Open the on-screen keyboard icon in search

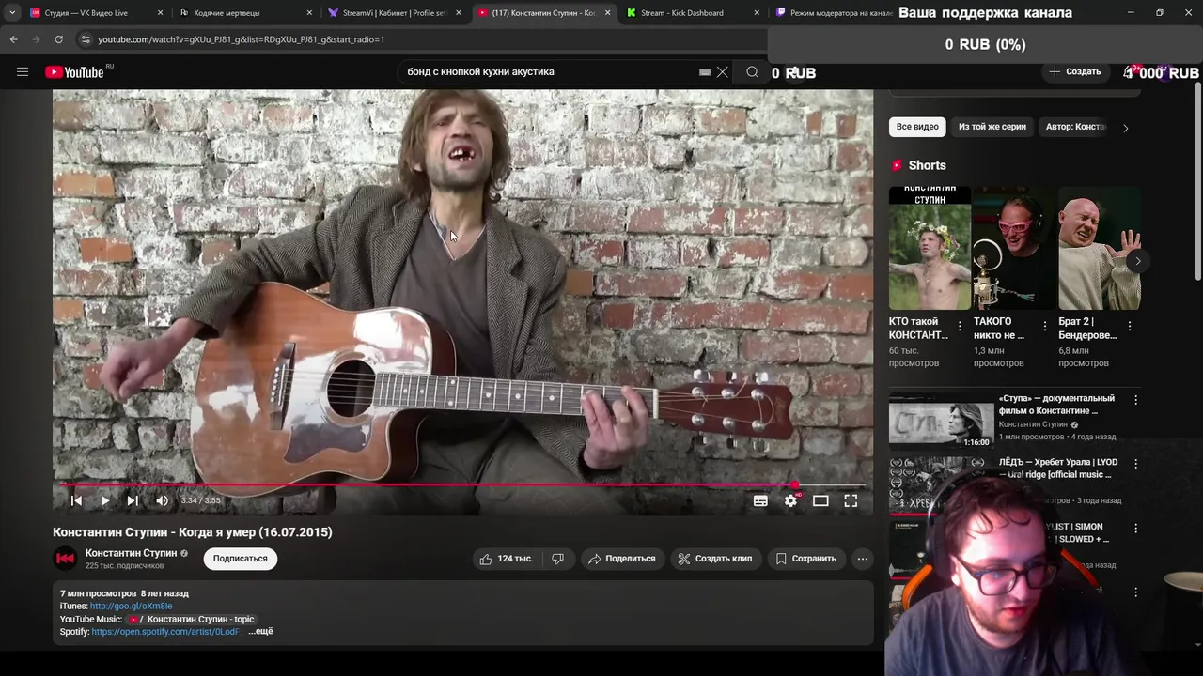pos(705,71)
